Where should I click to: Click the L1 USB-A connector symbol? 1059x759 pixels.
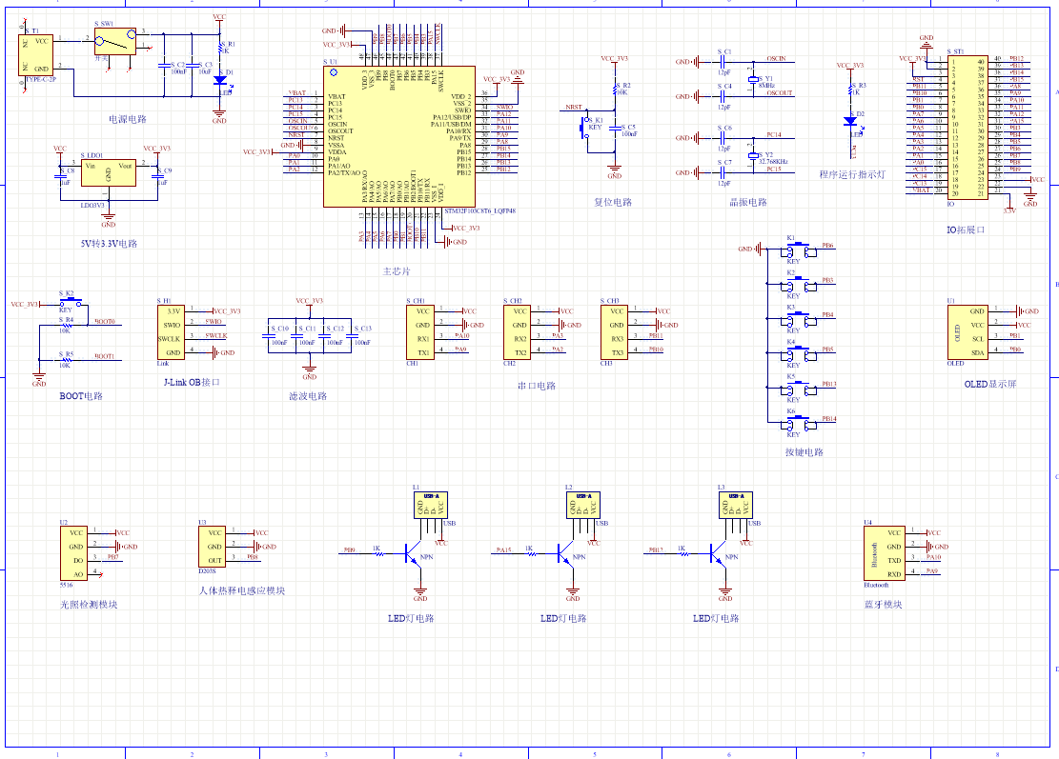click(x=431, y=505)
